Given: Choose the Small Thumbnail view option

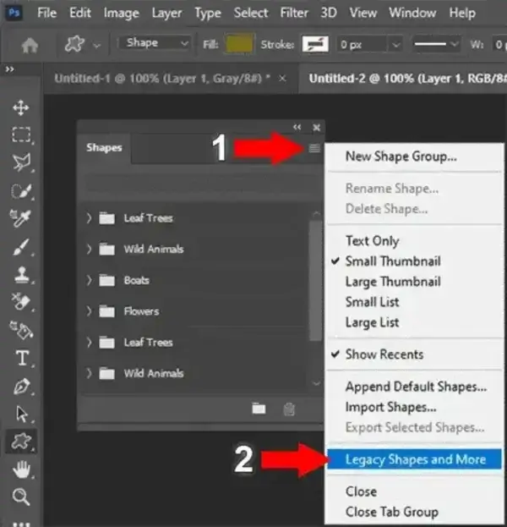Looking at the screenshot, I should (393, 261).
